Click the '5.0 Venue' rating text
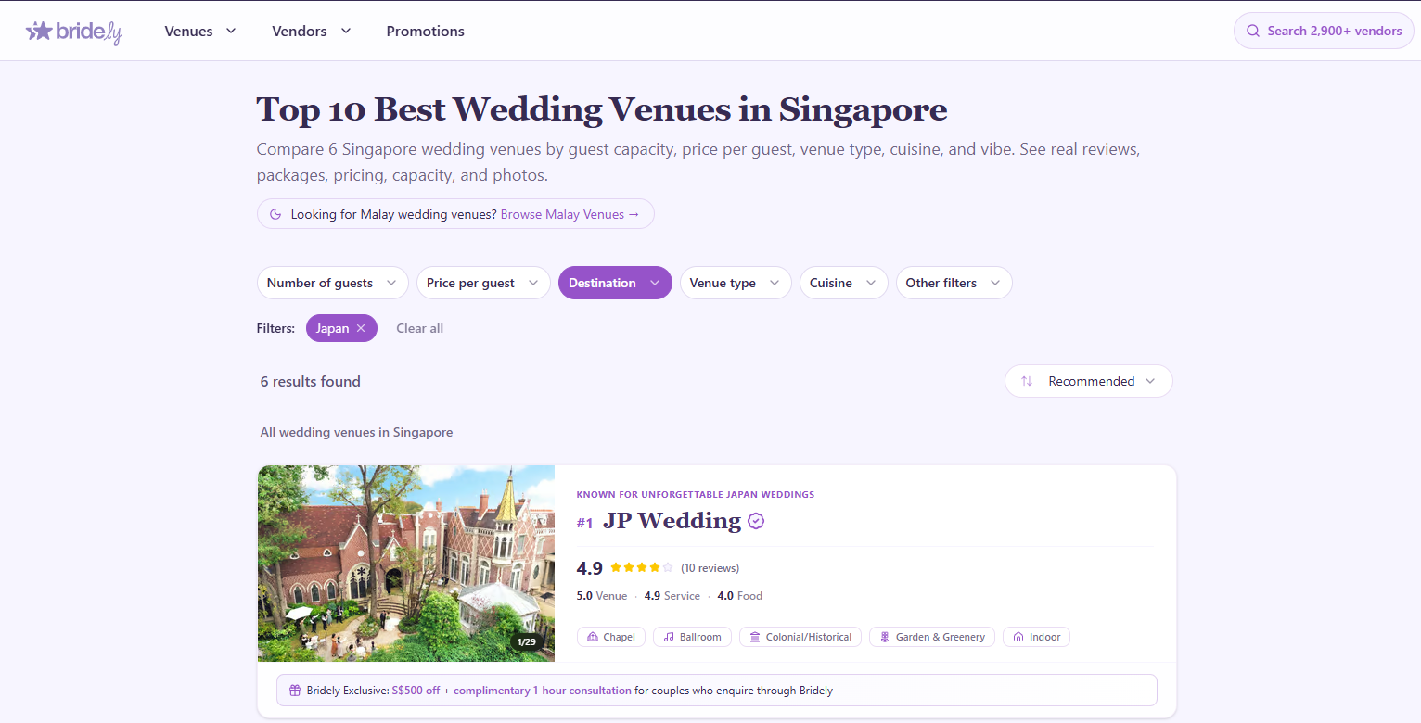 [x=602, y=596]
